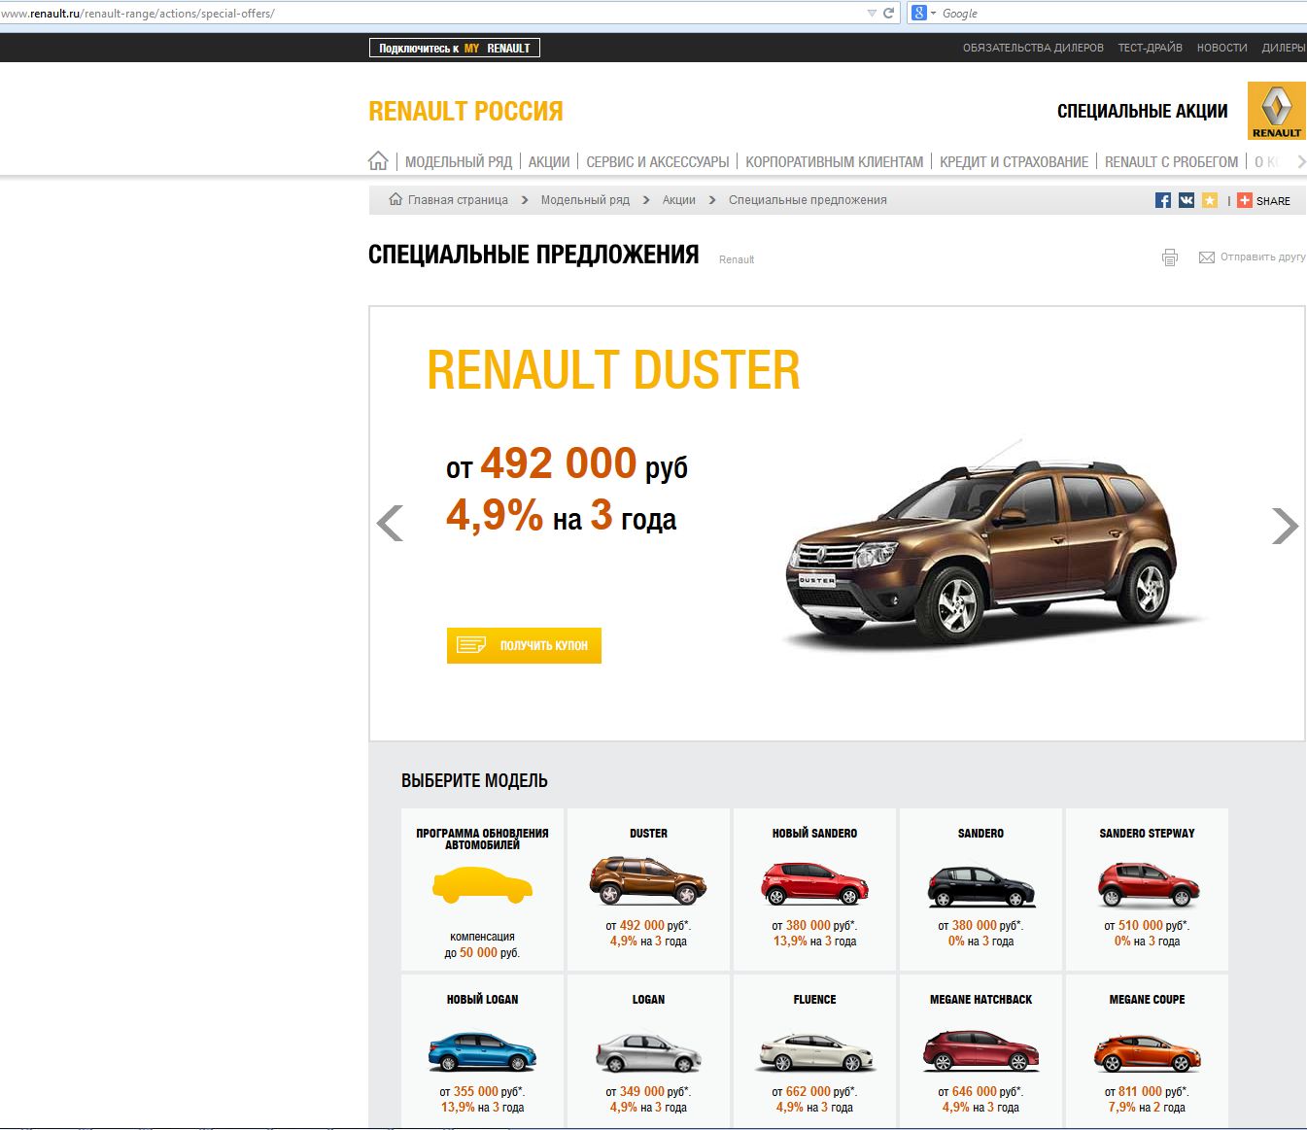
Task: Show next slide with right arrow
Action: click(x=1285, y=526)
